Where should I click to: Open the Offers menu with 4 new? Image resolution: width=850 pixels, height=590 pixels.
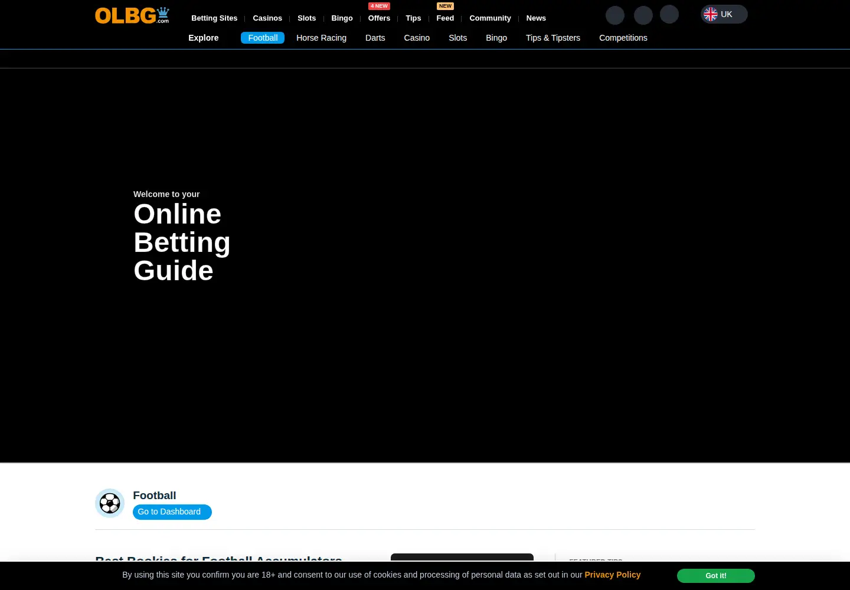point(379,18)
